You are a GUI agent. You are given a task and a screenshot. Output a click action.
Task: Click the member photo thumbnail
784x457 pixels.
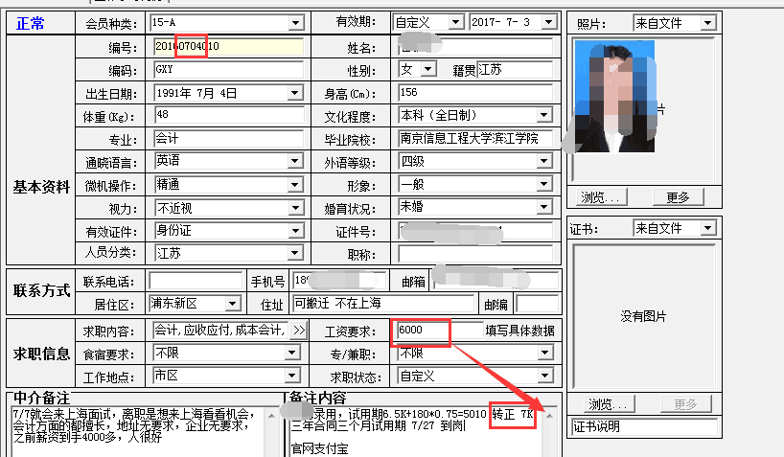click(x=614, y=96)
